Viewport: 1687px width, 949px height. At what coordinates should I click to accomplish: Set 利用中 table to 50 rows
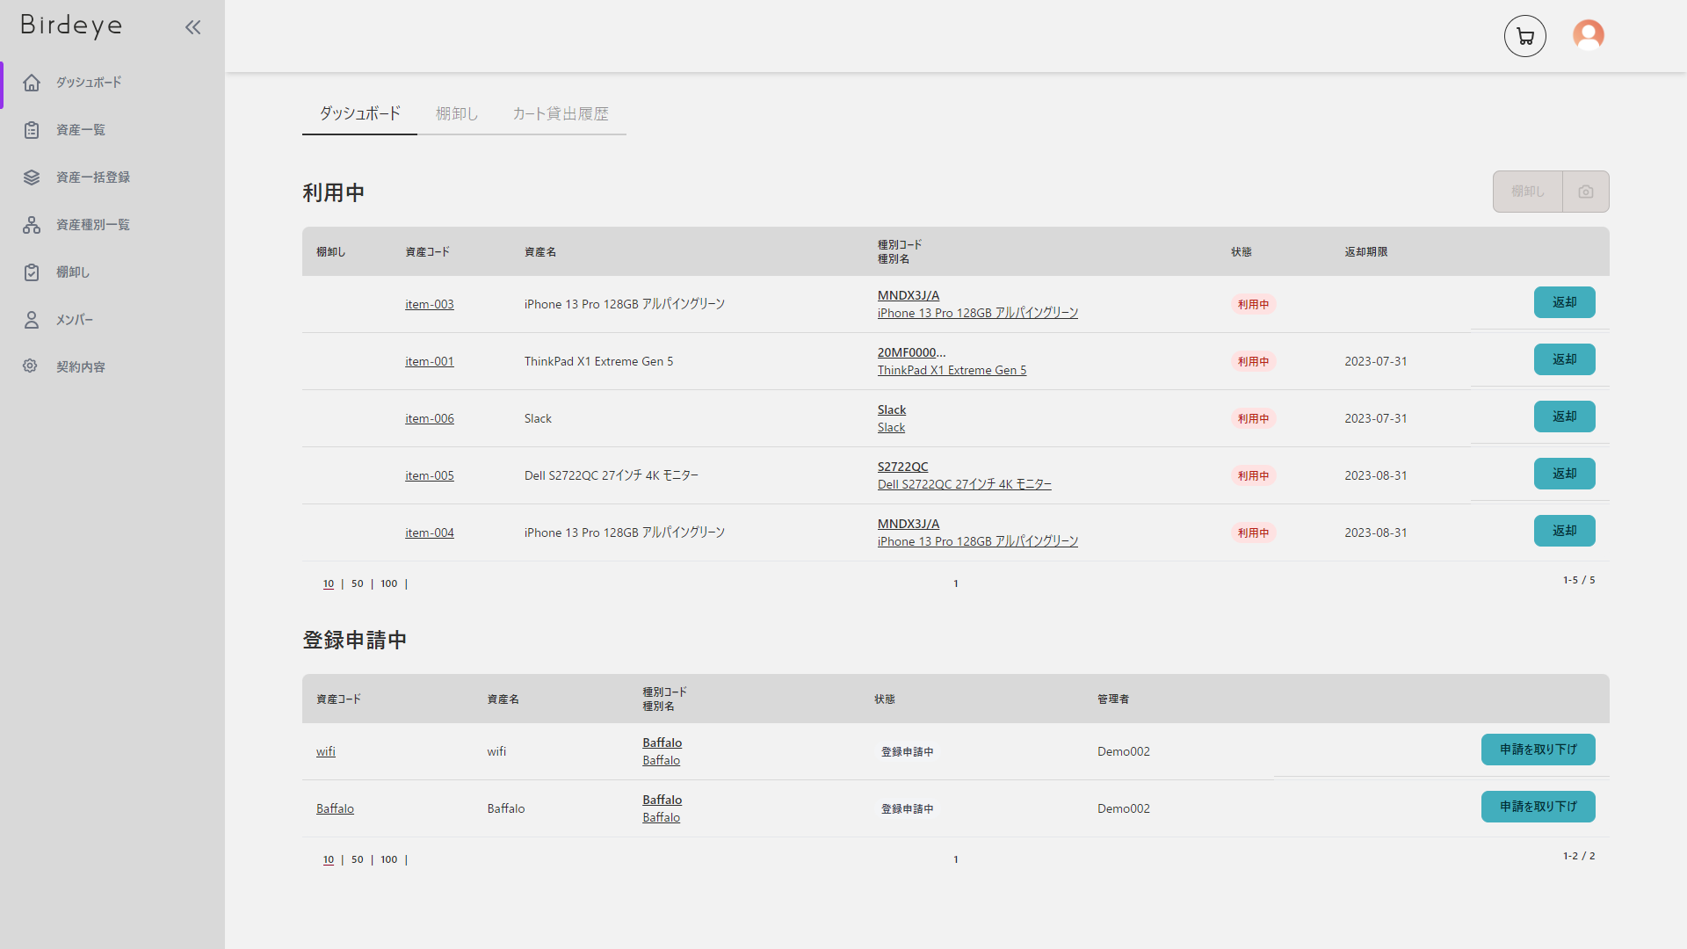click(357, 583)
